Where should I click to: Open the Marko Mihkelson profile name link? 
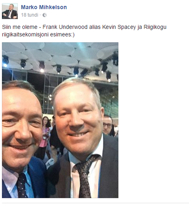44,7
